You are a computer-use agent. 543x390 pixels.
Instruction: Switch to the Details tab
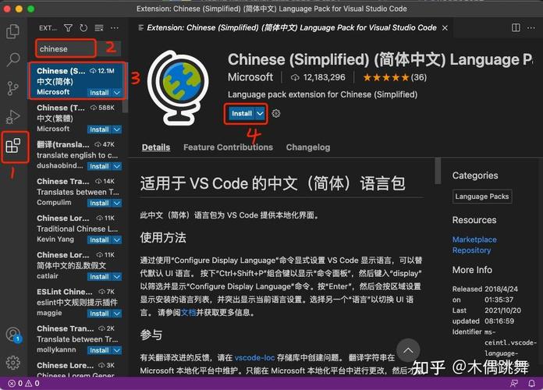click(156, 147)
